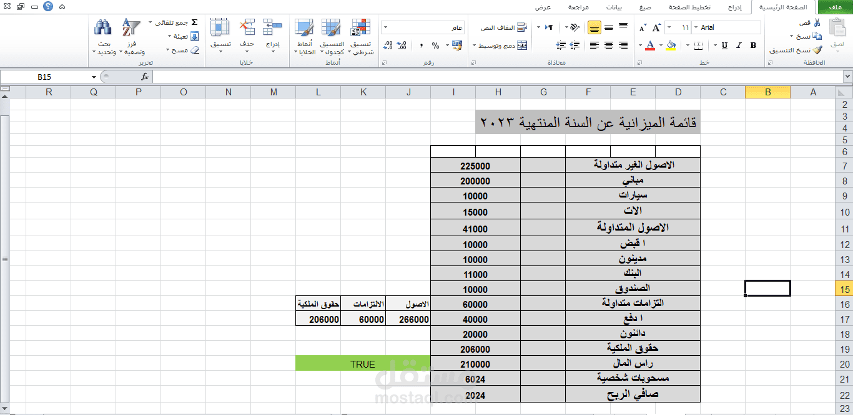Click Merge & Center (دمج وتوسيط) button
The image size is (853, 415).
pyautogui.click(x=505, y=45)
